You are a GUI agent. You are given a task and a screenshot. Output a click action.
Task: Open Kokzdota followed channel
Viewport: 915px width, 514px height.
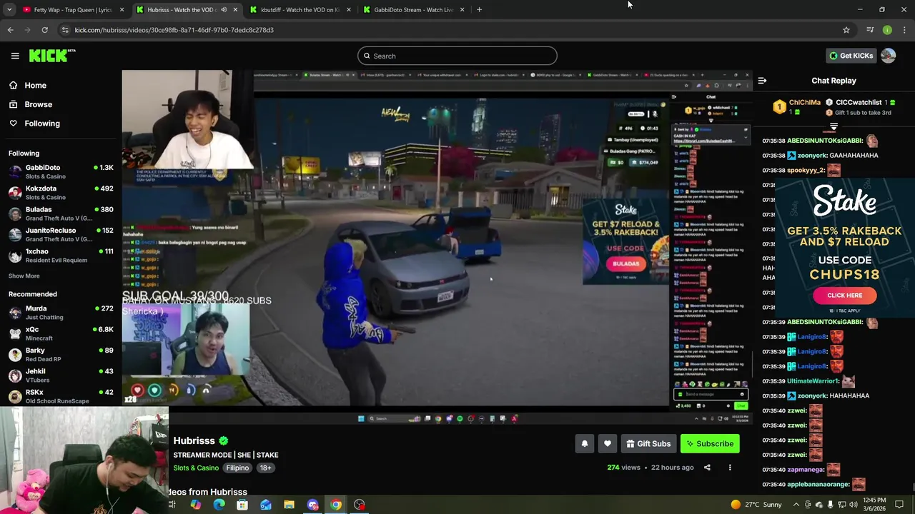61,192
